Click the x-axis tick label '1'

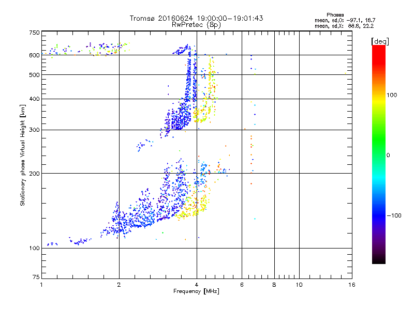(41, 285)
